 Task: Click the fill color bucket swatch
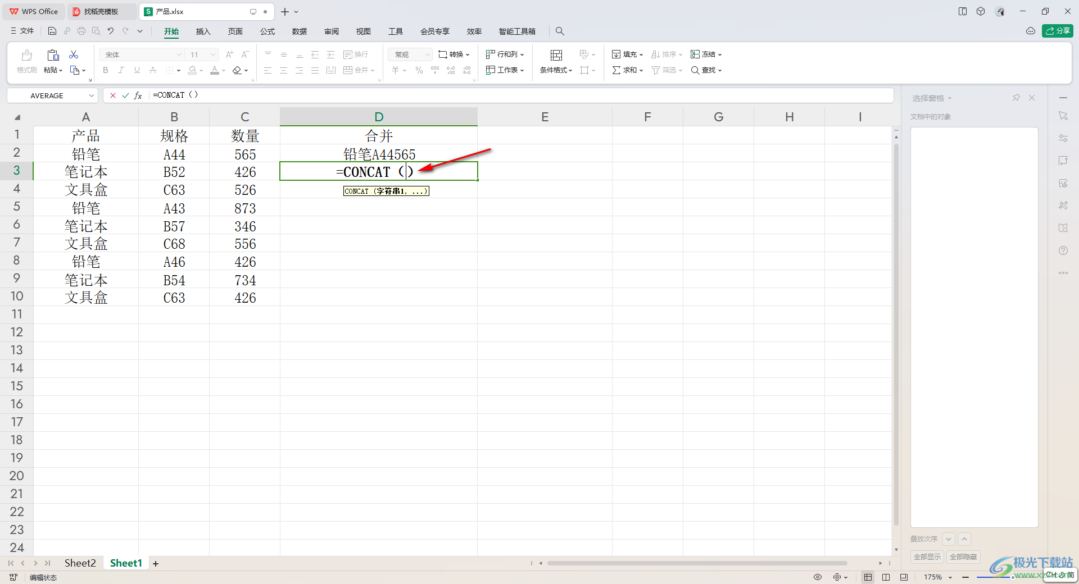[192, 70]
